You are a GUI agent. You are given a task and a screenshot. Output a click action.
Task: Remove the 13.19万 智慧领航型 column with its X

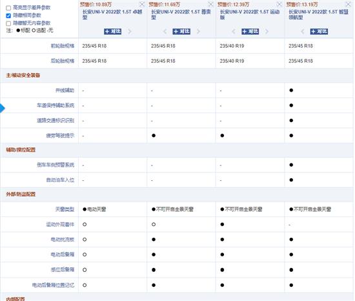[348, 4]
